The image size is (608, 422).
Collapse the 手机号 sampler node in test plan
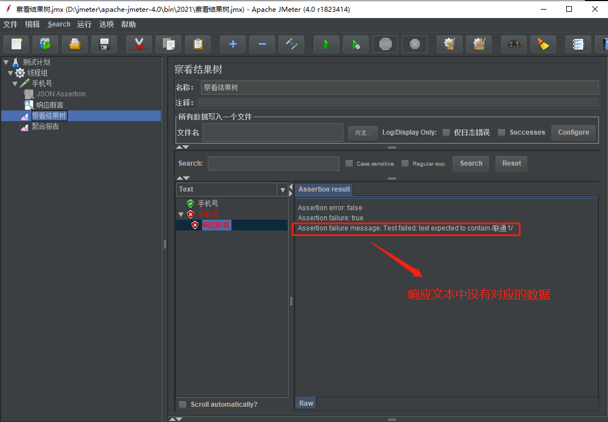(15, 83)
